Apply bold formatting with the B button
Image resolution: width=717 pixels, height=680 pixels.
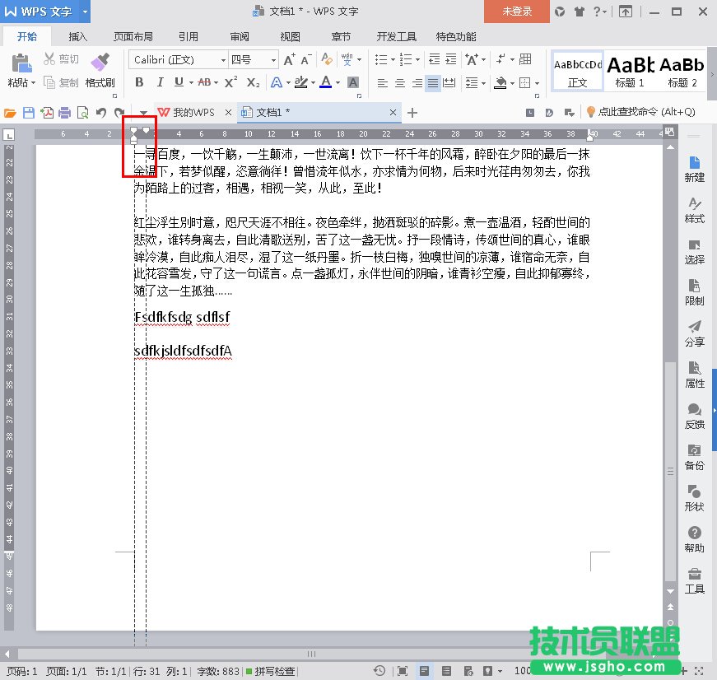tap(139, 82)
